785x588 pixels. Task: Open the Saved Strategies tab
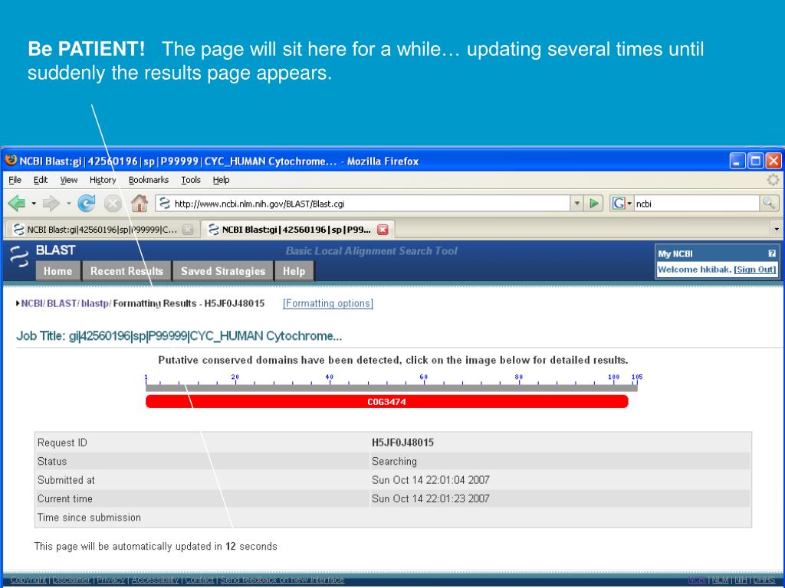pos(223,271)
